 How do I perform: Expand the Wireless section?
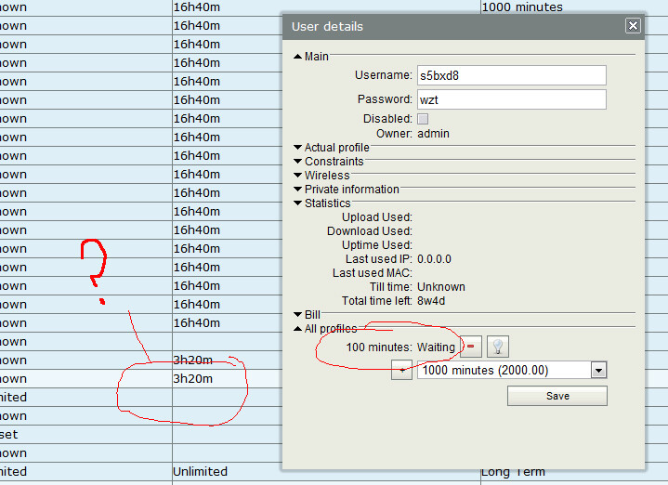[x=298, y=176]
